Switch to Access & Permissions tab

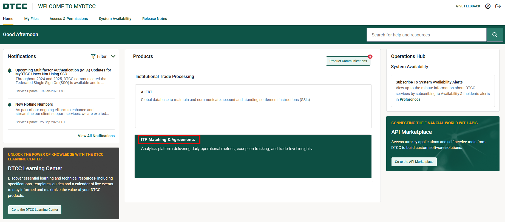pyautogui.click(x=69, y=19)
